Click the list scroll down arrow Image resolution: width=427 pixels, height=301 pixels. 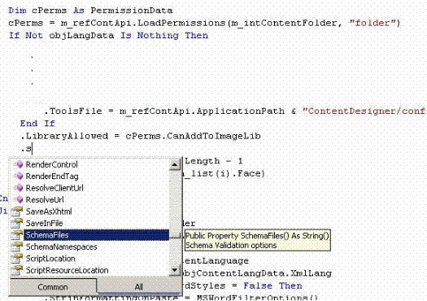pos(175,270)
